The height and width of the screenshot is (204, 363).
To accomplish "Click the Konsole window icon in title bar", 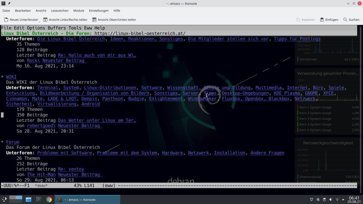I will tap(3, 4).
